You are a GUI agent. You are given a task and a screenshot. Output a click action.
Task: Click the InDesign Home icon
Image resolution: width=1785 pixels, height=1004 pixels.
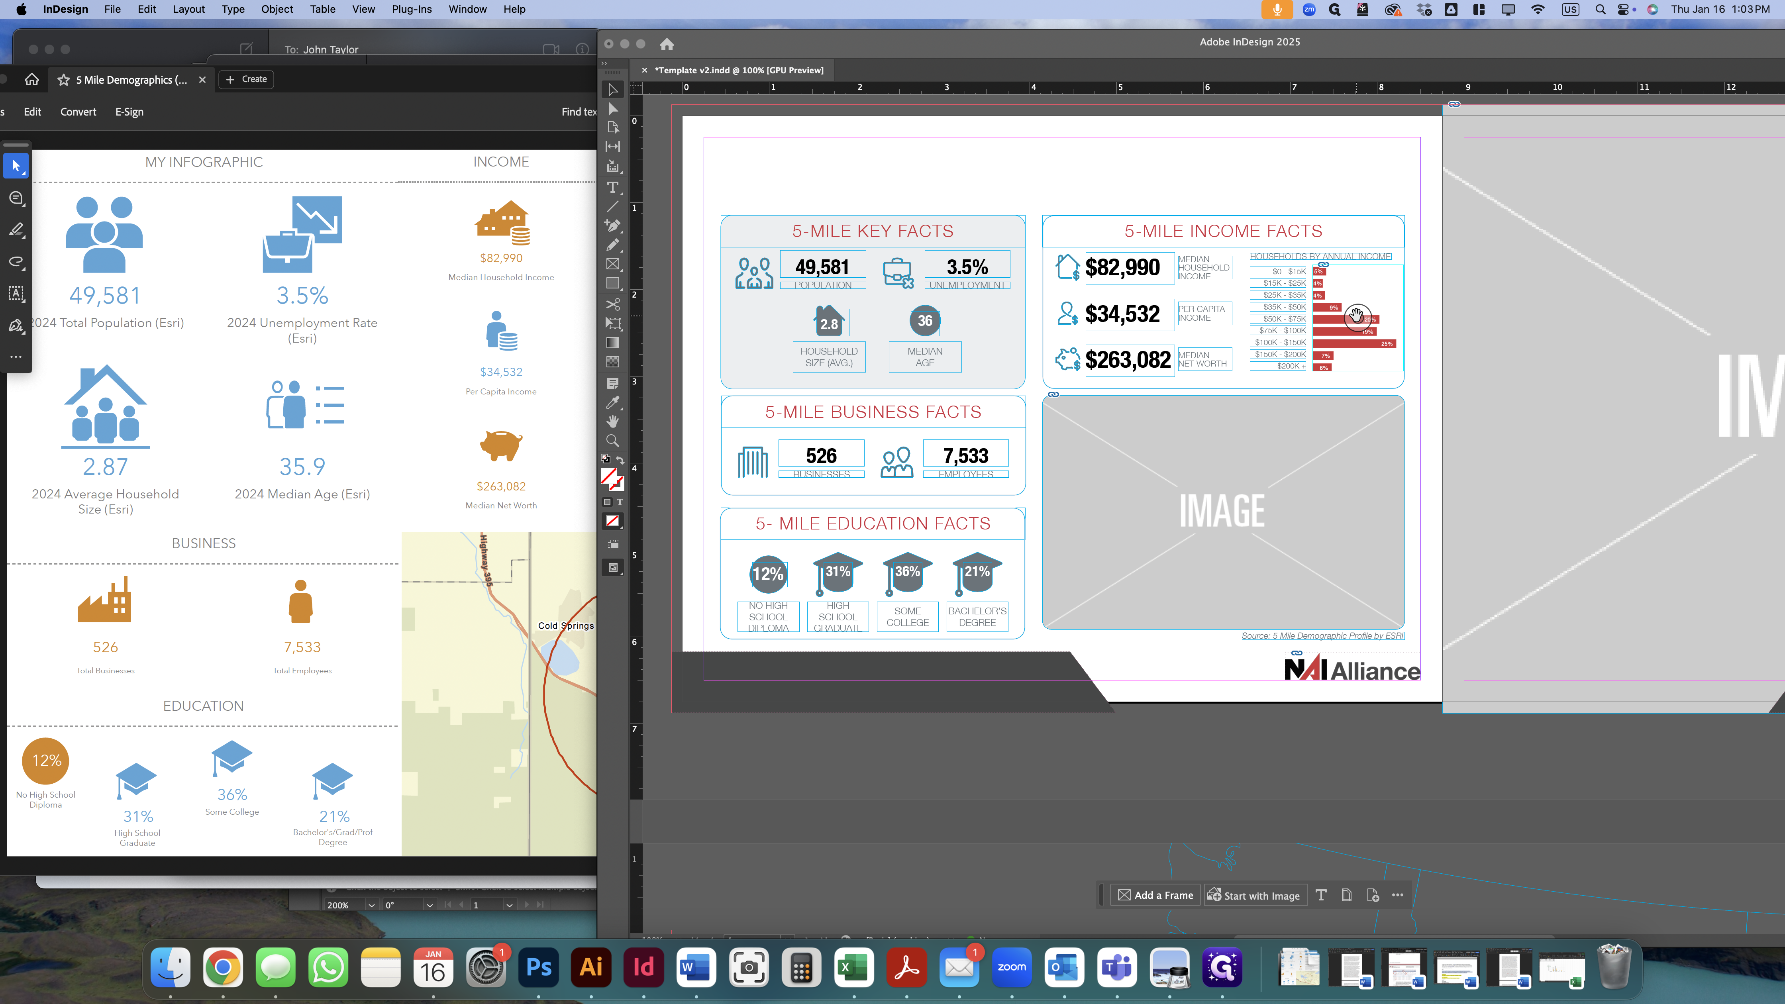tap(667, 44)
